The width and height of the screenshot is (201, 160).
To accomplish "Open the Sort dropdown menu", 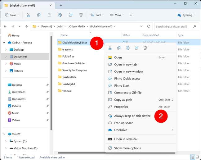I will click(x=97, y=15).
